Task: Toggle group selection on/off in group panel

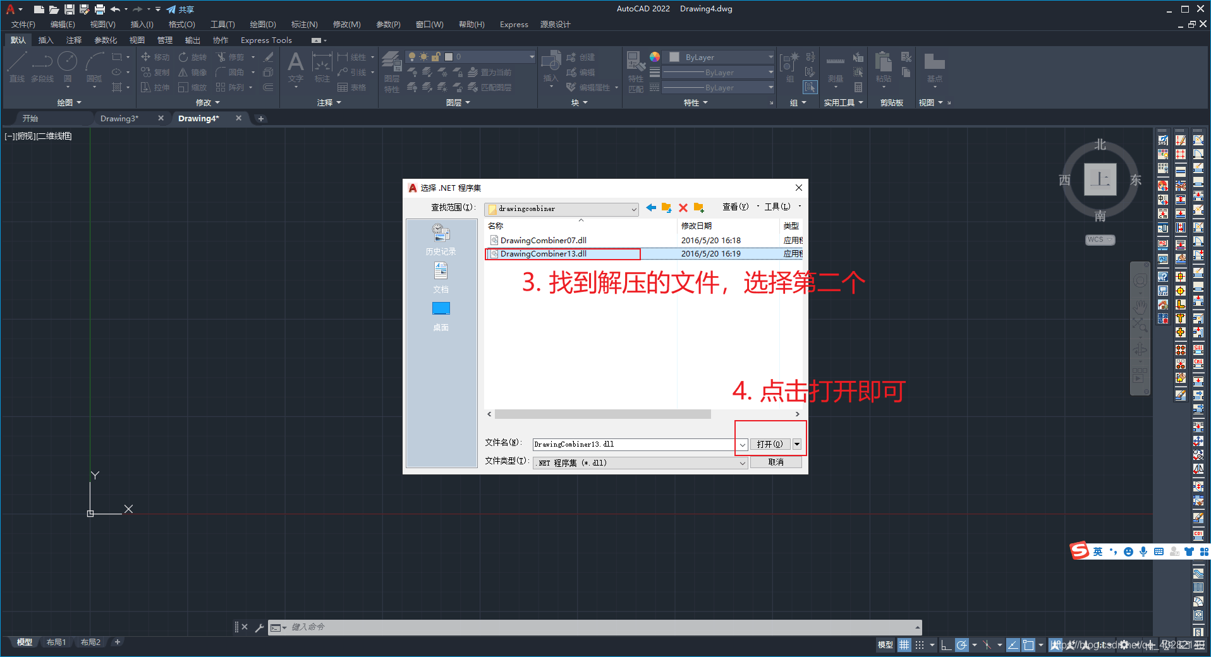Action: point(810,87)
